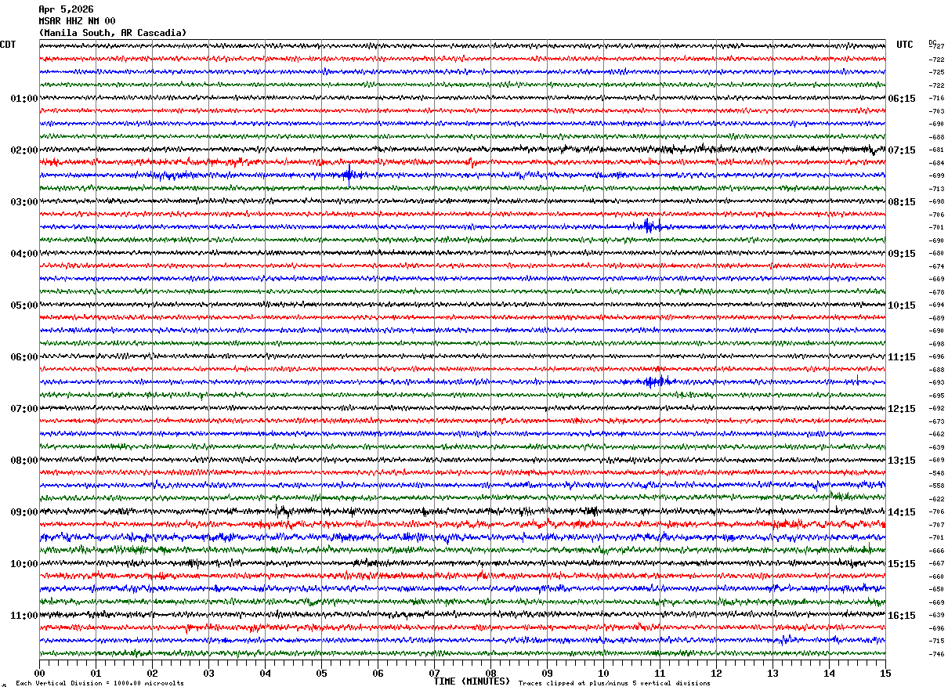Select the DC offset value '-715'

pyautogui.click(x=936, y=642)
